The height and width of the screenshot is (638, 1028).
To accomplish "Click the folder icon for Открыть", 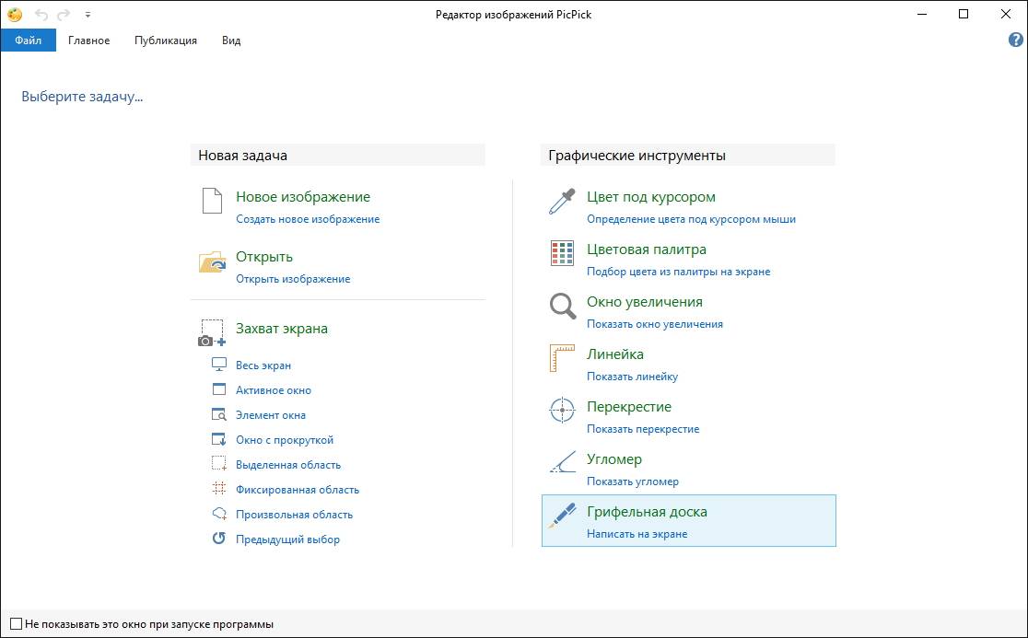I will [x=212, y=261].
